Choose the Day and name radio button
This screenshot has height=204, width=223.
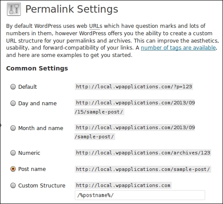coord(13,103)
